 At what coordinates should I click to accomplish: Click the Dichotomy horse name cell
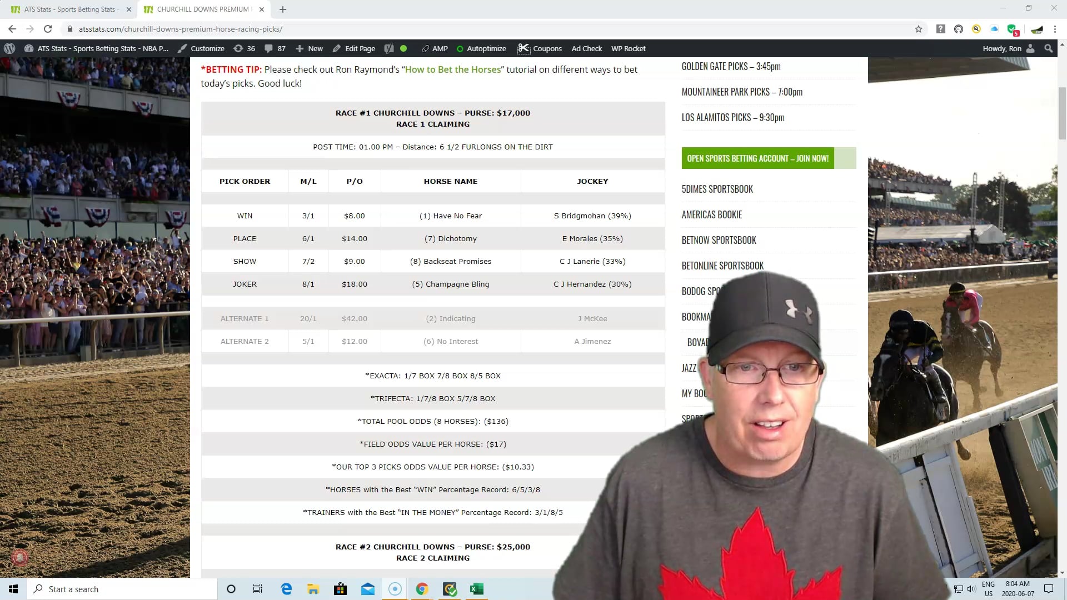[x=451, y=238]
